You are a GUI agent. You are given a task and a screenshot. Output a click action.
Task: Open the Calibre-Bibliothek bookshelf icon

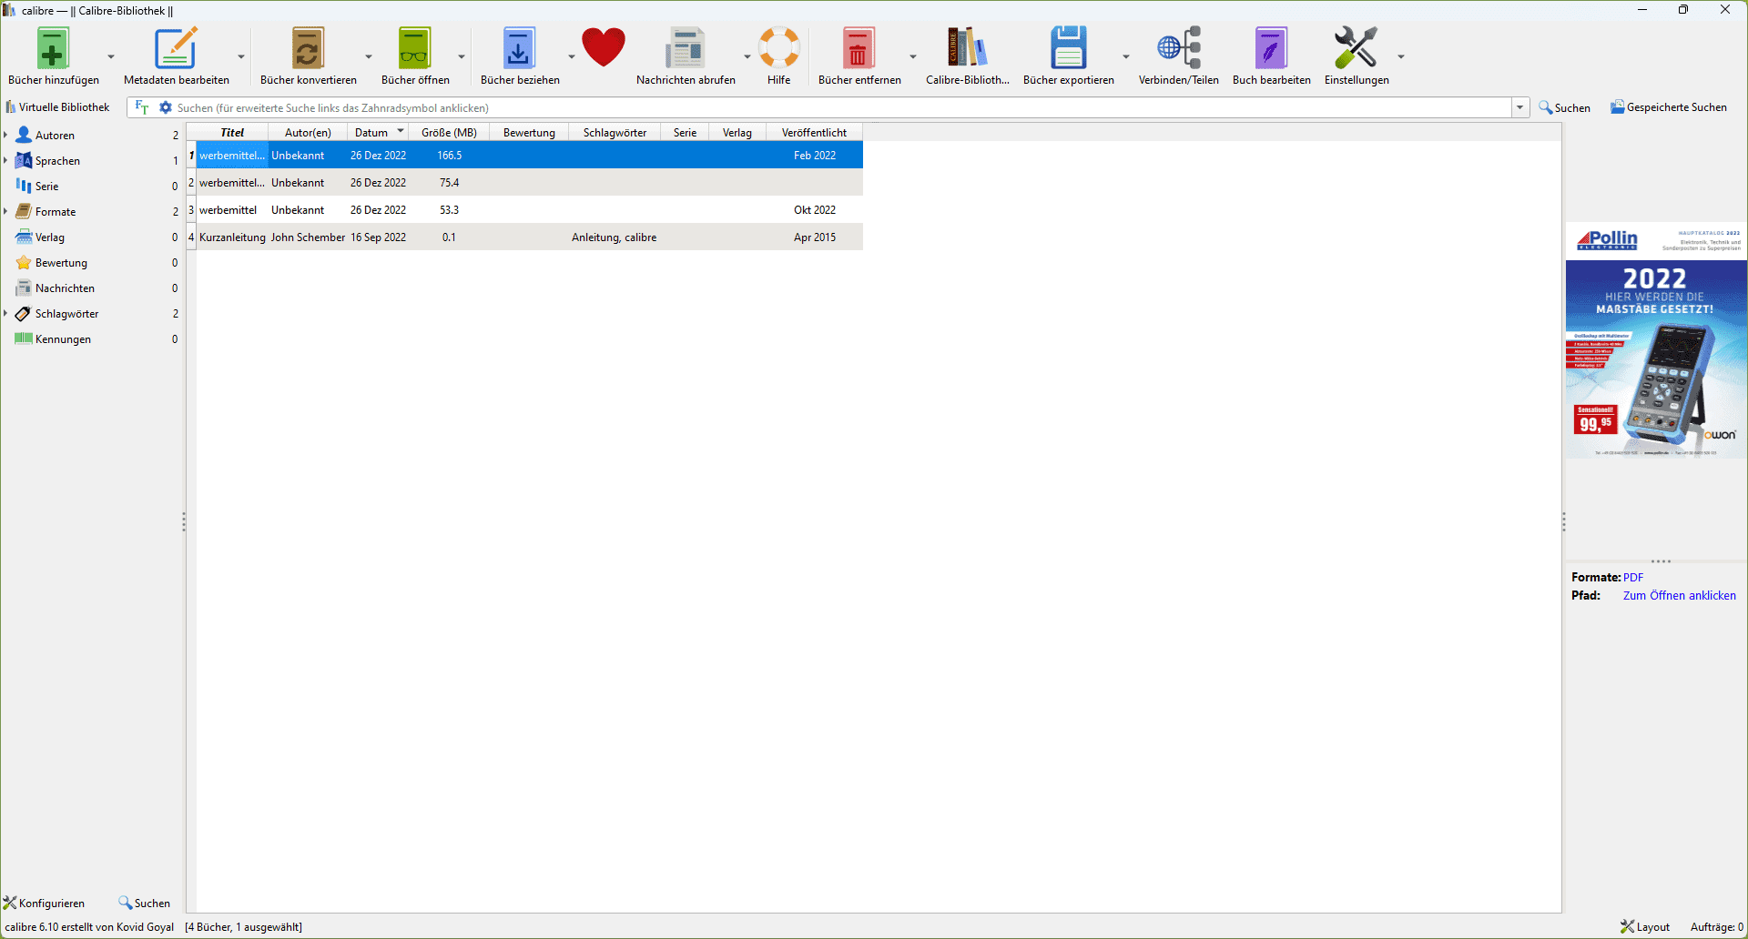[968, 48]
